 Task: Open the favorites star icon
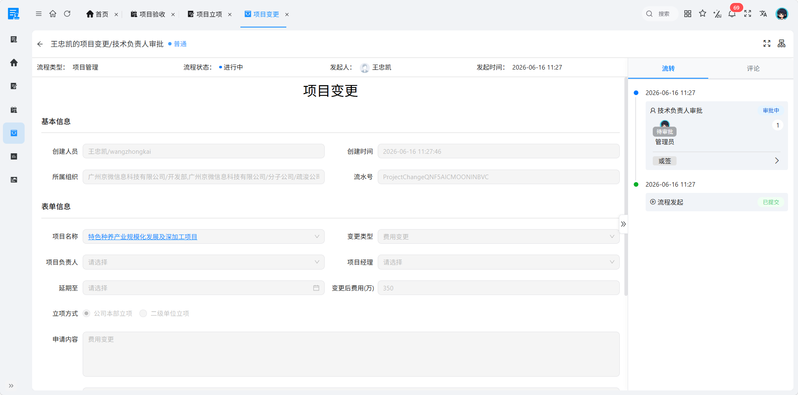coord(702,14)
